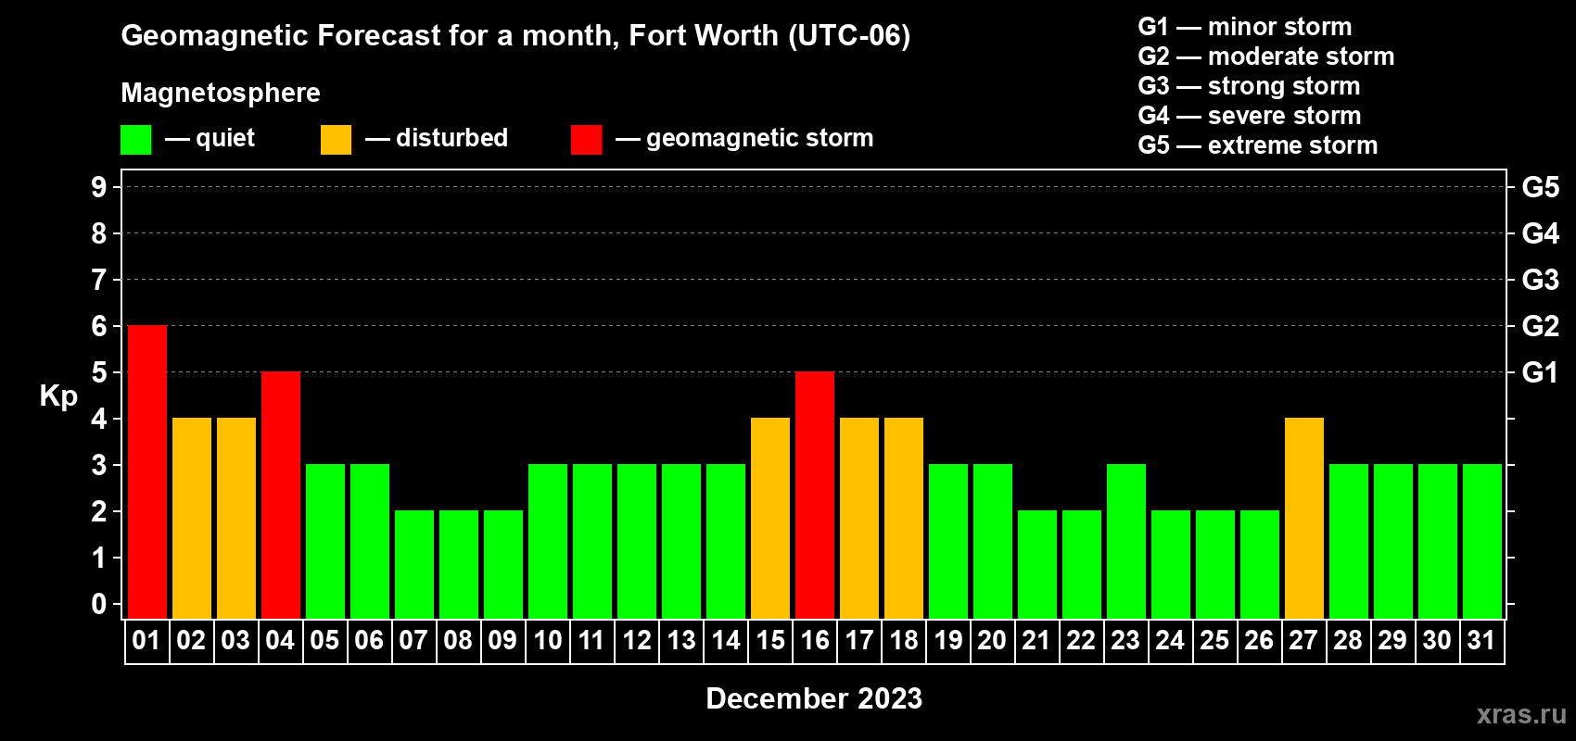Click the right-axis 'G3' label

click(1541, 280)
